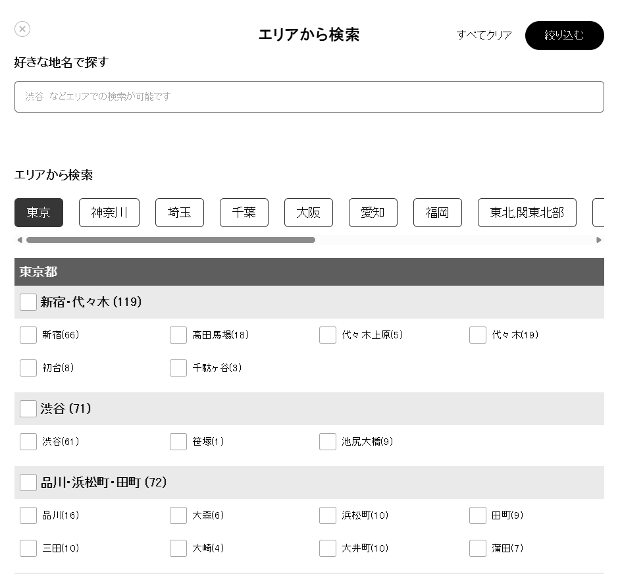
Task: Check the 大井町(10) checkbox
Action: tap(327, 548)
